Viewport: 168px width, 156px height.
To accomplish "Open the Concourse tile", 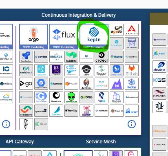I will pyautogui.click(x=41, y=70).
